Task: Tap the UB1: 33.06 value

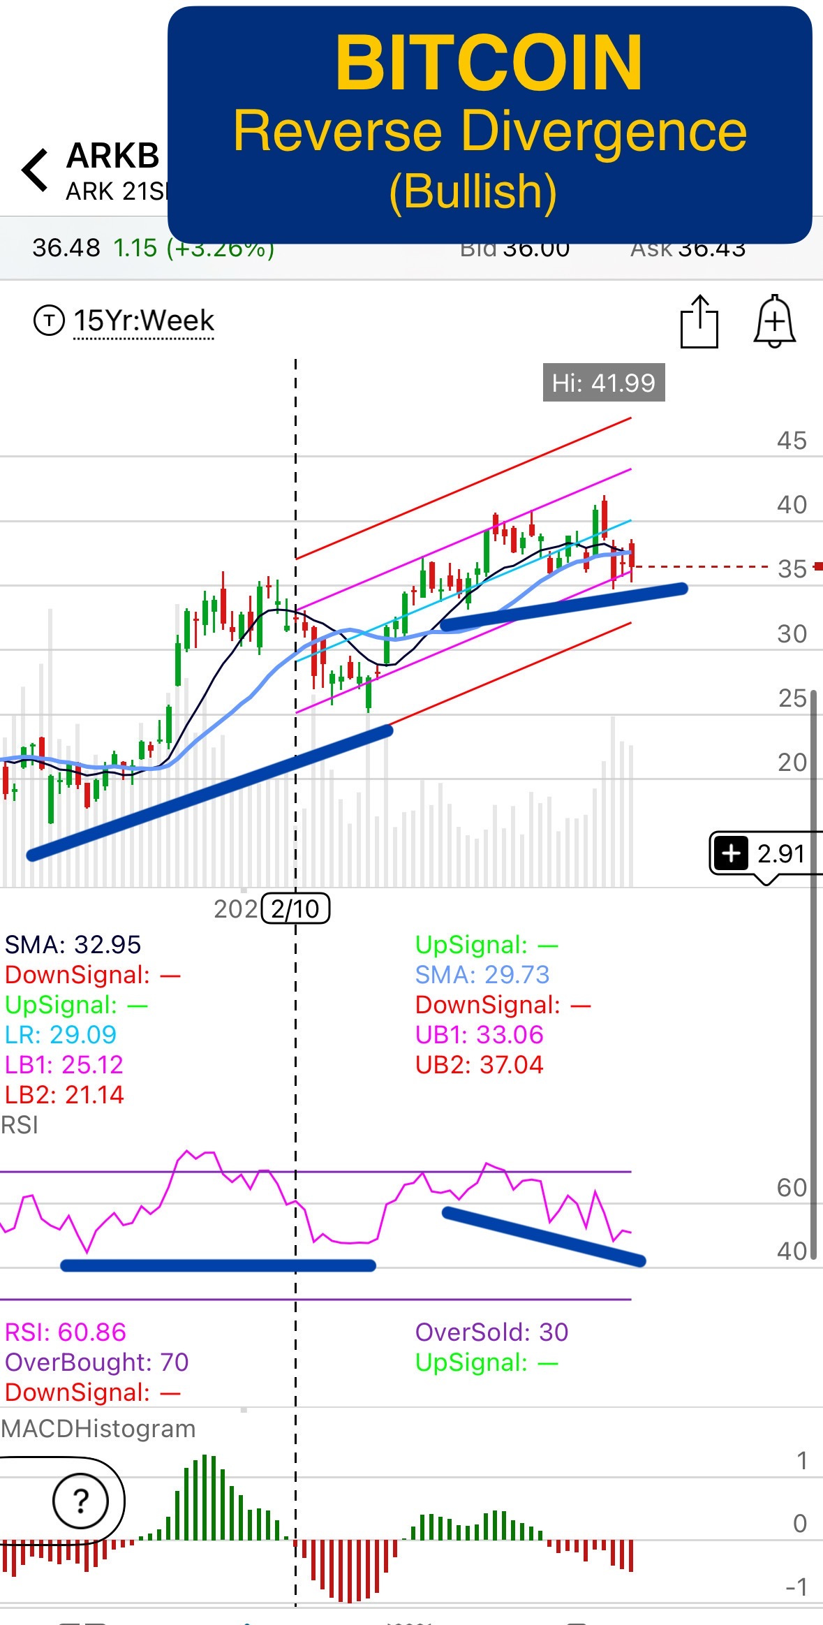Action: (480, 1035)
